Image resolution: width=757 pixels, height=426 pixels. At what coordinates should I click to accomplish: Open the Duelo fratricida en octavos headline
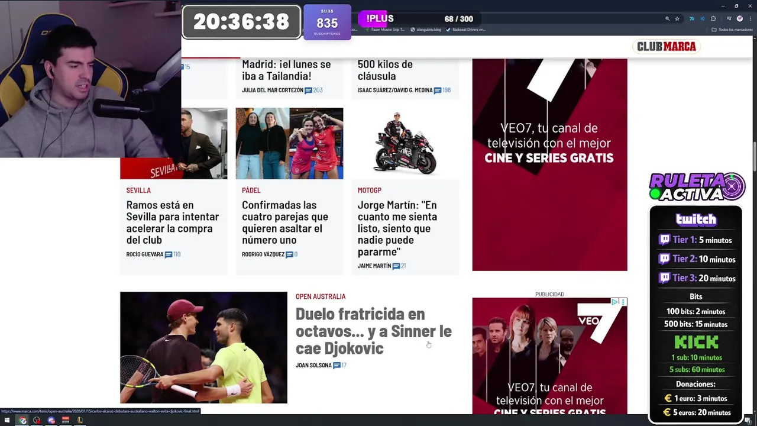pyautogui.click(x=373, y=331)
